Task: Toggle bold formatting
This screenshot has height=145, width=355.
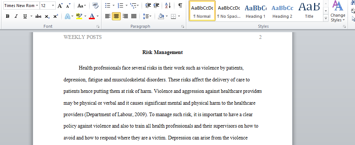Action: pos(7,16)
